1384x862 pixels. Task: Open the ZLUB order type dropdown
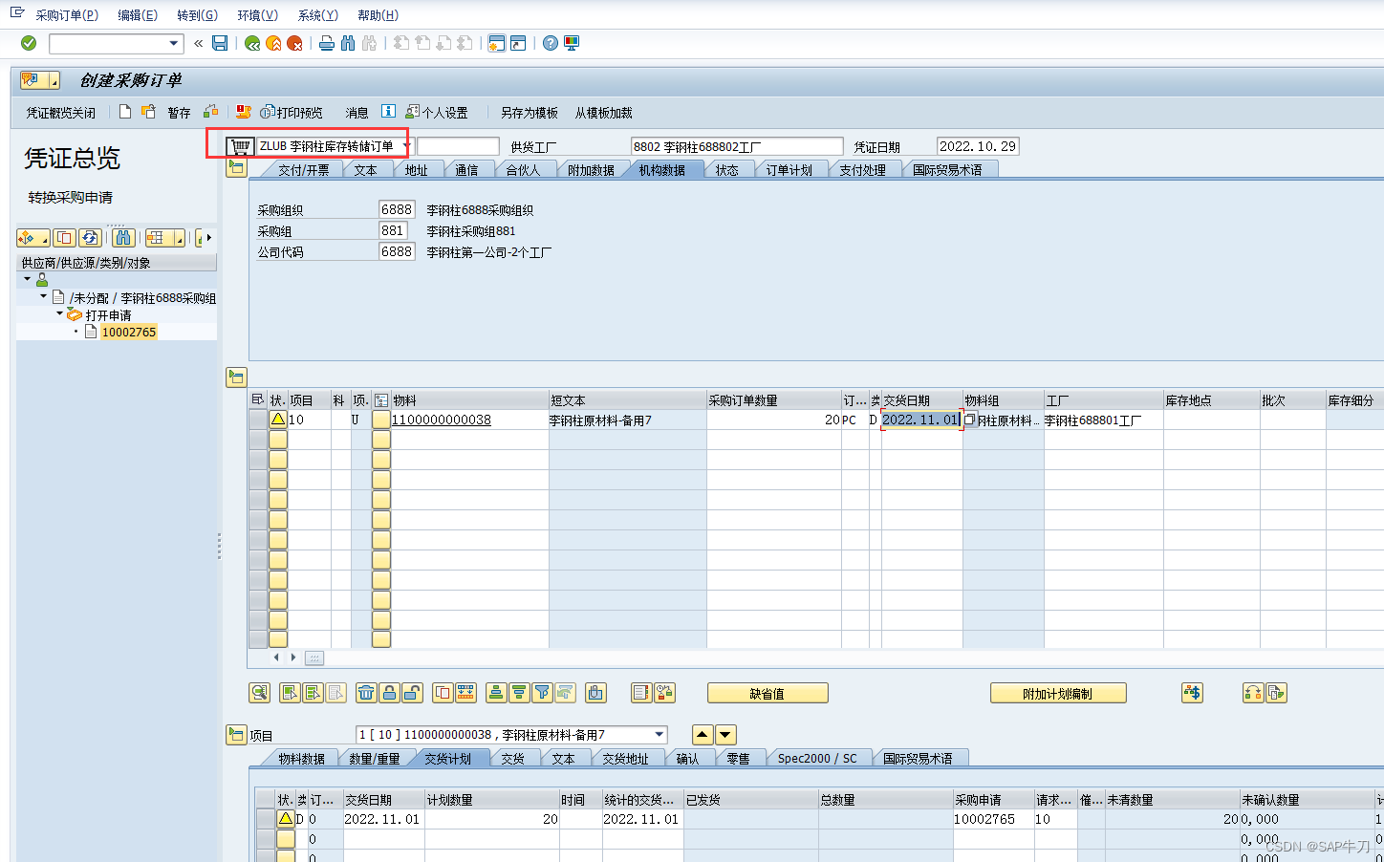pyautogui.click(x=406, y=146)
